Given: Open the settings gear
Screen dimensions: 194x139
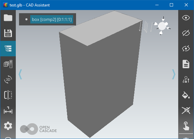Looking at the screenshot, I should 8,125.
